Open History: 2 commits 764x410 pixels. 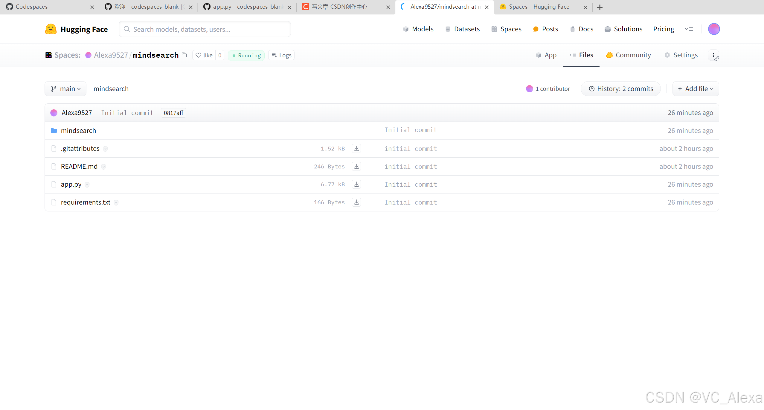coord(621,89)
